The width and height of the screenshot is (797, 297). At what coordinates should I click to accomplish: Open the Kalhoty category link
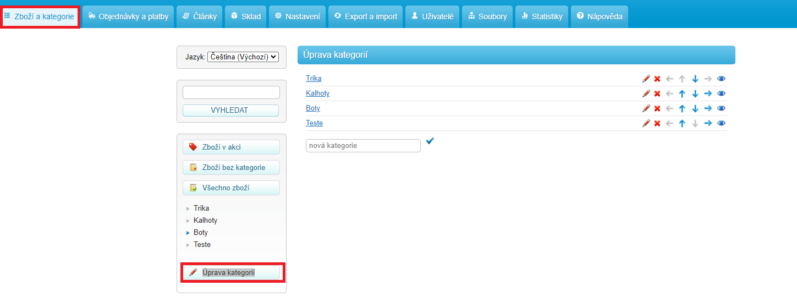tap(317, 94)
